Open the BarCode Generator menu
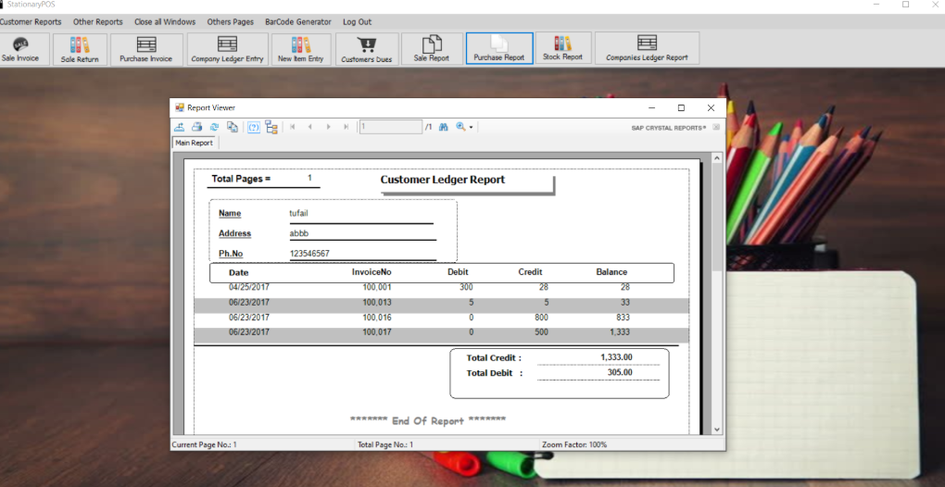 [297, 21]
